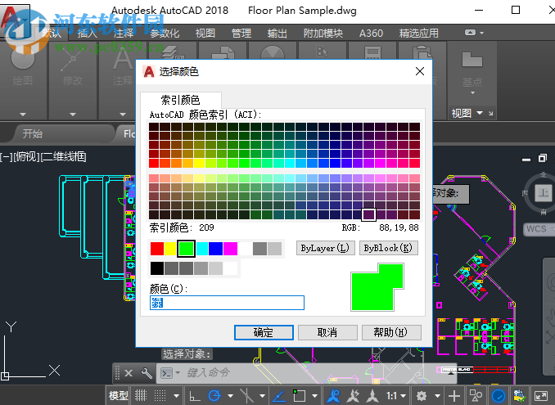Toggle the grid display in status bar

[x=141, y=395]
